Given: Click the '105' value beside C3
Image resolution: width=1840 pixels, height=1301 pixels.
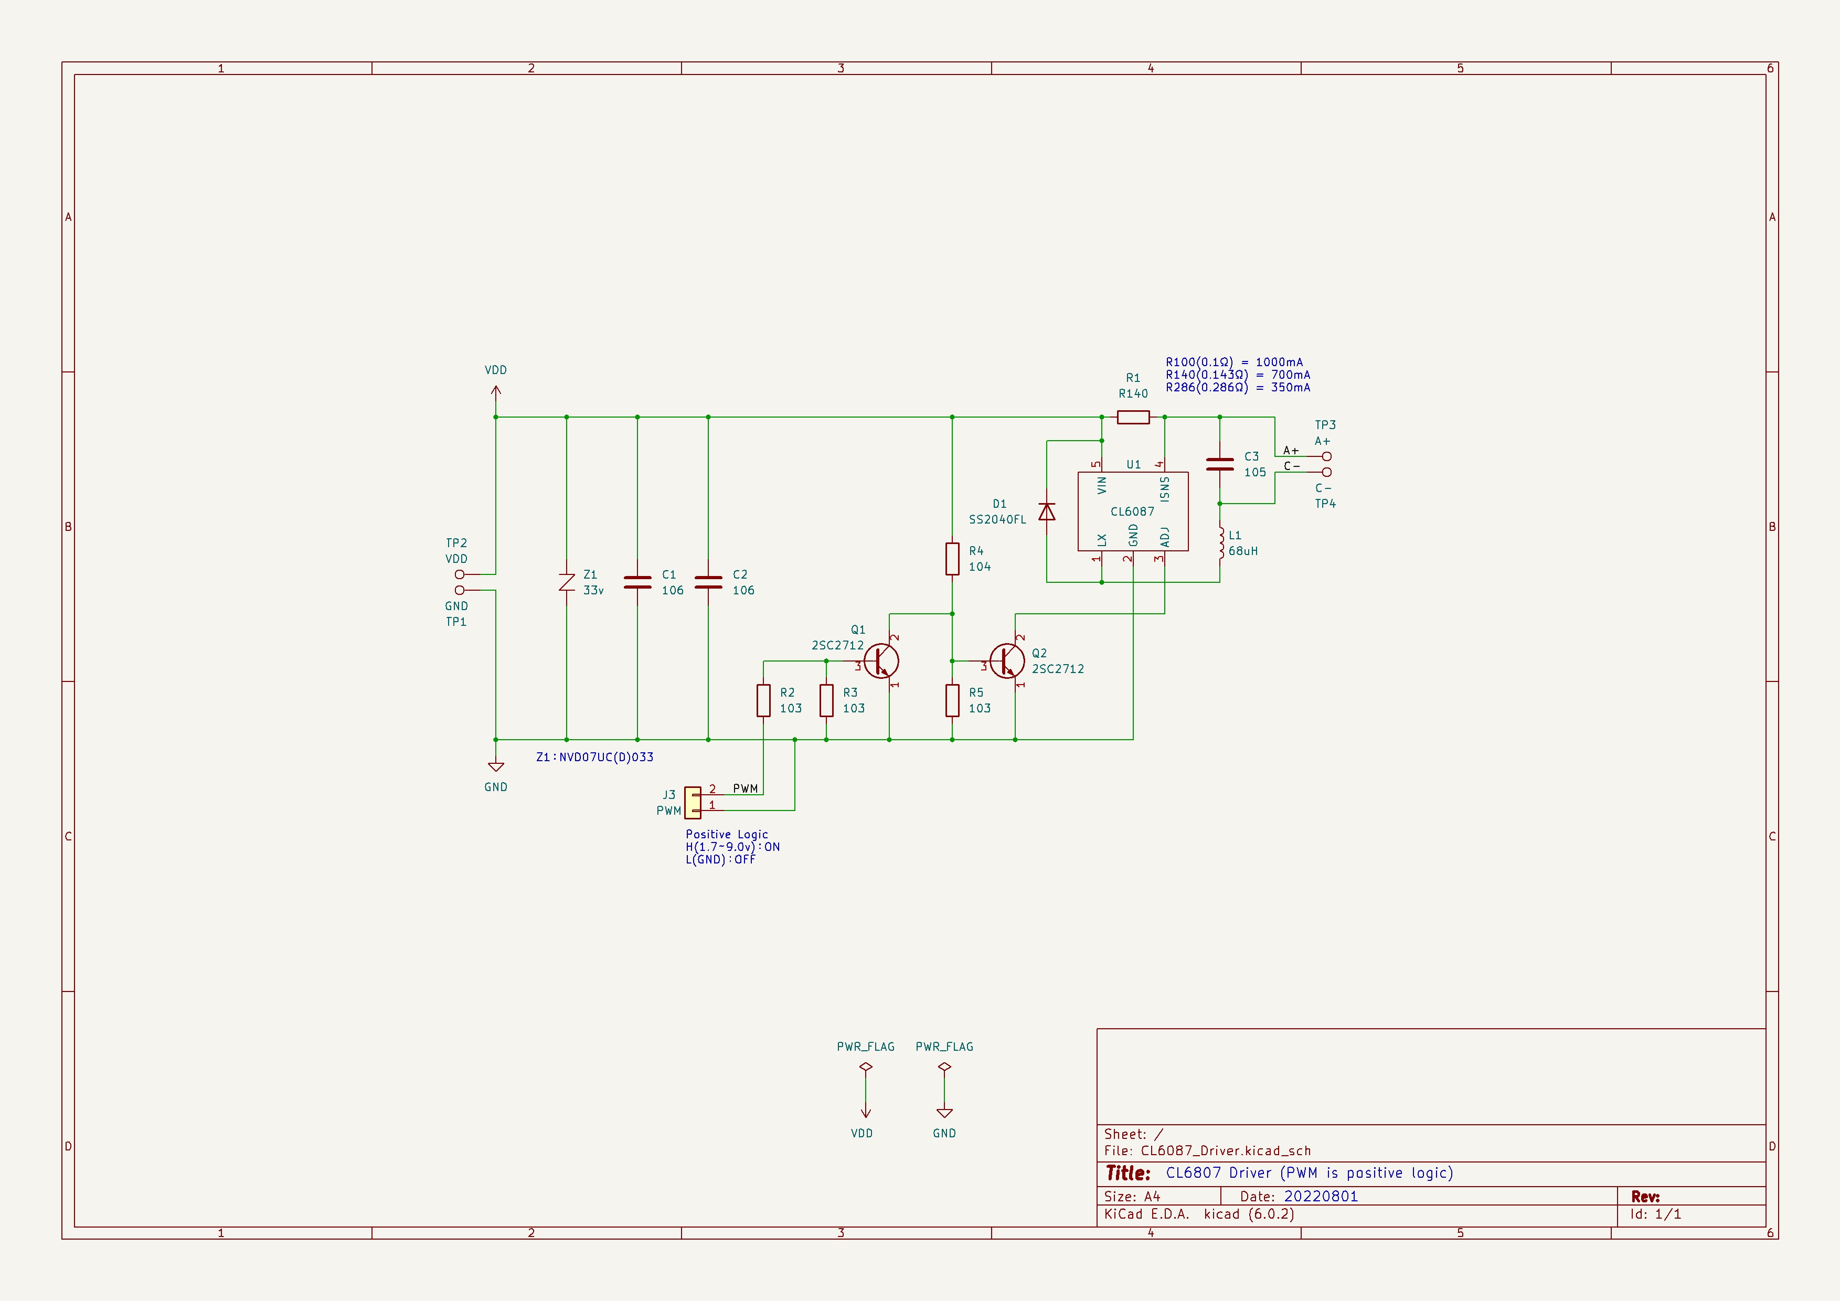Looking at the screenshot, I should coord(1255,473).
